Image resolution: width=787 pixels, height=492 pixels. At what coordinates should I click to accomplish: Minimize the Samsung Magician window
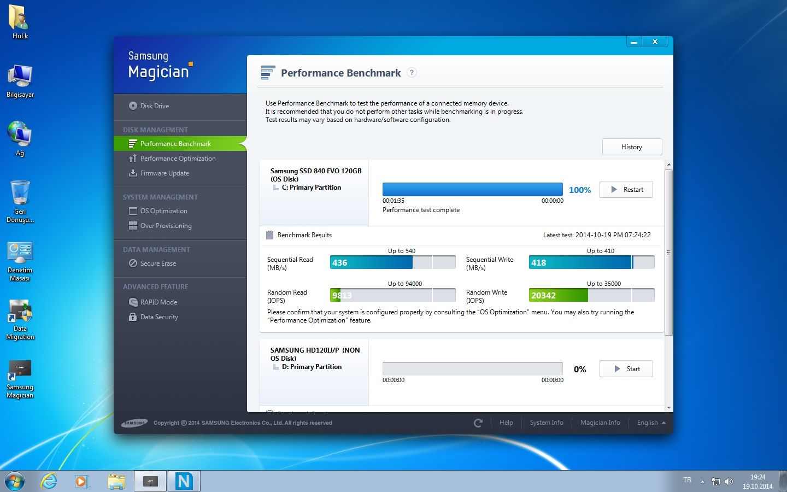pyautogui.click(x=634, y=42)
